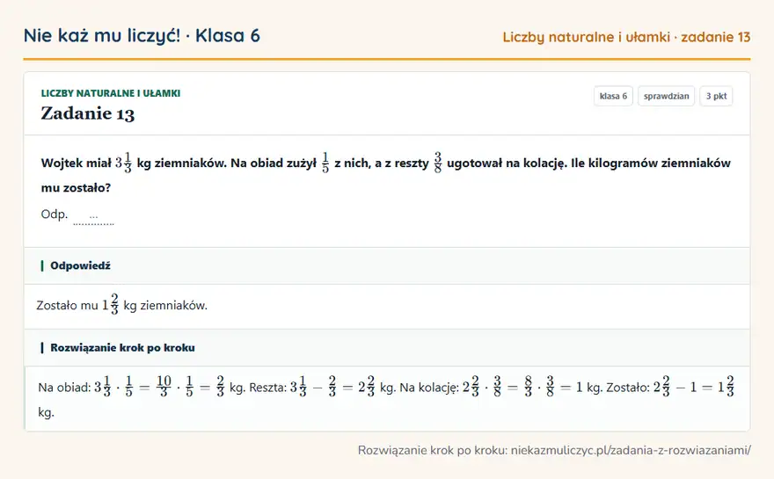Click the green bar marker beside 'Odpowiedź'

coord(42,266)
